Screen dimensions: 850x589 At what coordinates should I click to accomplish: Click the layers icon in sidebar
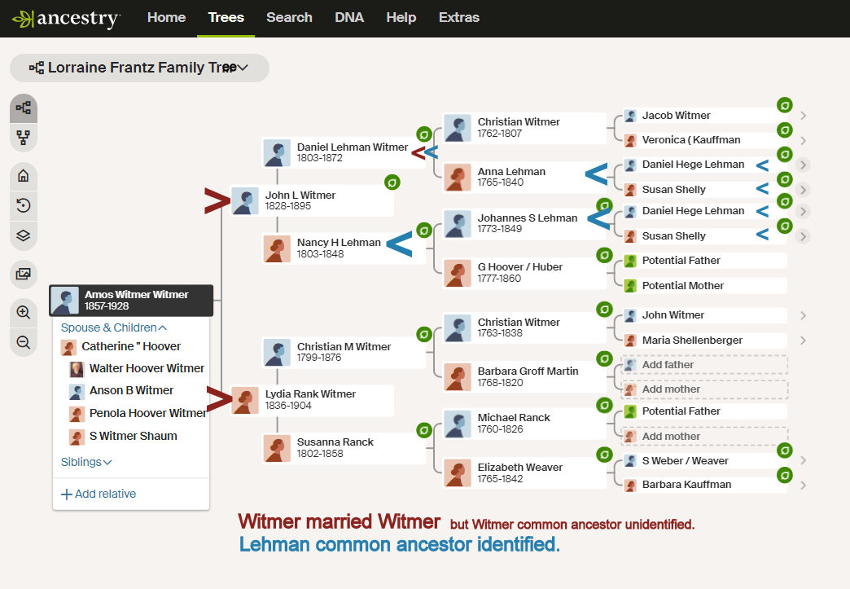click(24, 235)
